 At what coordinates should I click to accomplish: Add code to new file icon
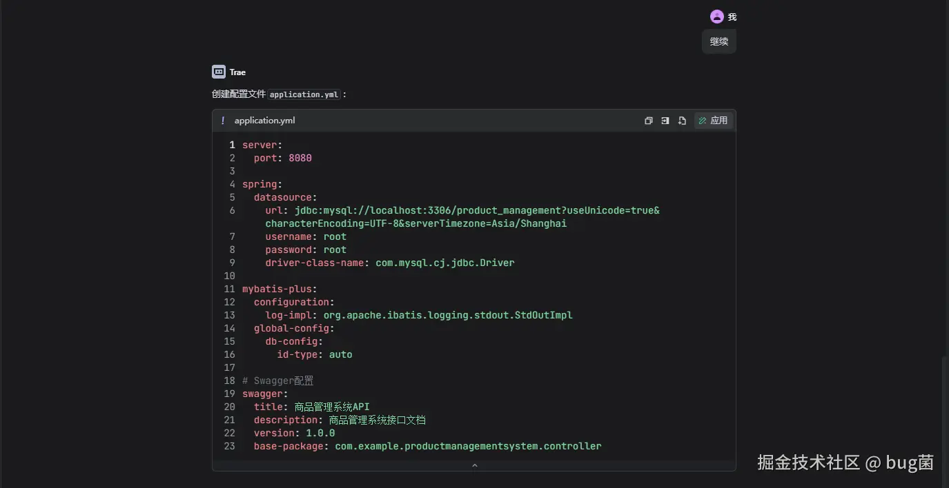[x=682, y=121]
